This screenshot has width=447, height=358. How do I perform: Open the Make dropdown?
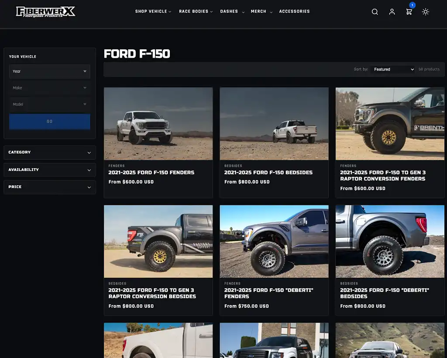tap(50, 88)
